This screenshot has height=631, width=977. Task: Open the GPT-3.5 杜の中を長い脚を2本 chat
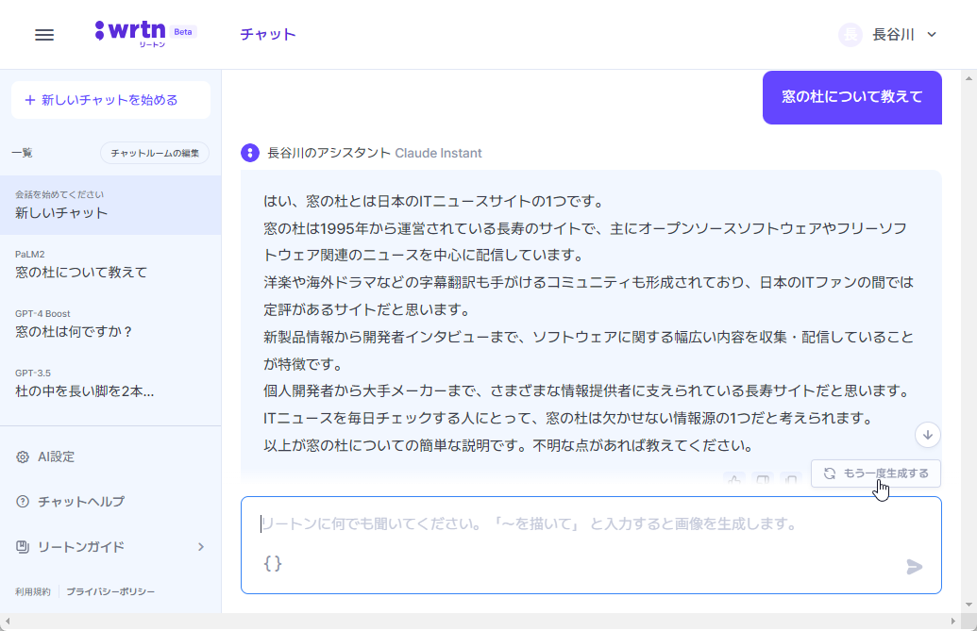point(110,383)
